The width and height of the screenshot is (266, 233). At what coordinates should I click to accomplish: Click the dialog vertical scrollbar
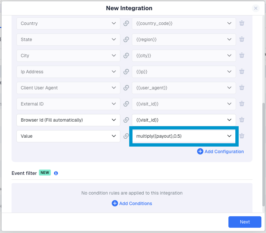coord(263,154)
